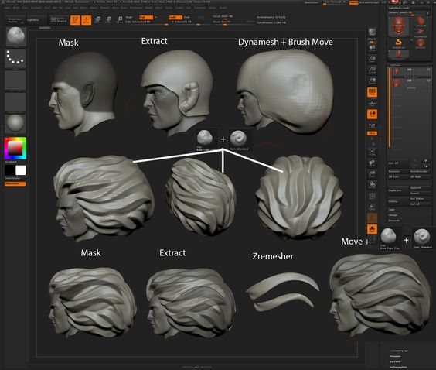Open the empty Texture slot
The height and width of the screenshot is (370, 436).
point(15,102)
